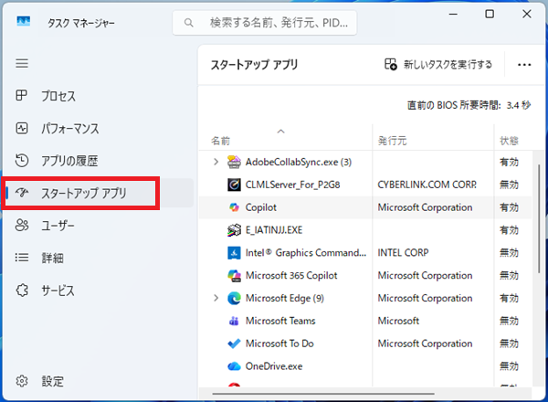Click the Microsoft 365 Copilot icon
This screenshot has width=548, height=402.
[x=234, y=275]
